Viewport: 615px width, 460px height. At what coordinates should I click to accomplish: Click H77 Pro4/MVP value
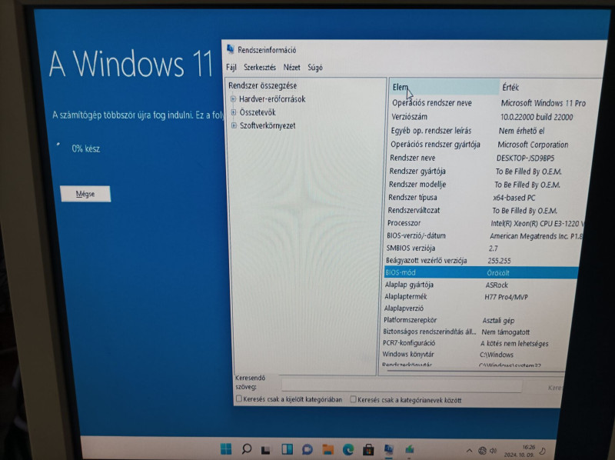tap(506, 297)
